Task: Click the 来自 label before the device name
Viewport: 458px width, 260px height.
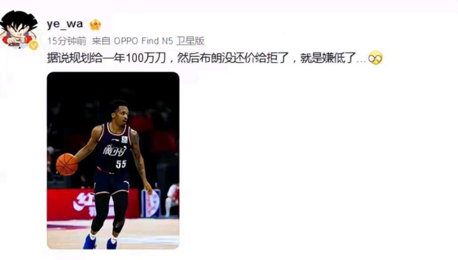Action: pos(101,41)
